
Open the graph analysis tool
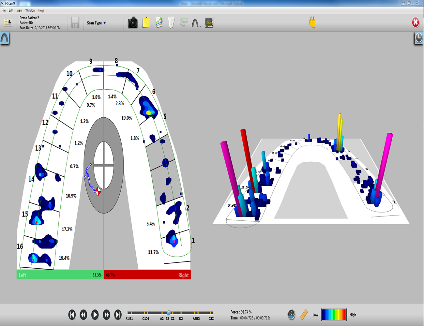(x=159, y=22)
